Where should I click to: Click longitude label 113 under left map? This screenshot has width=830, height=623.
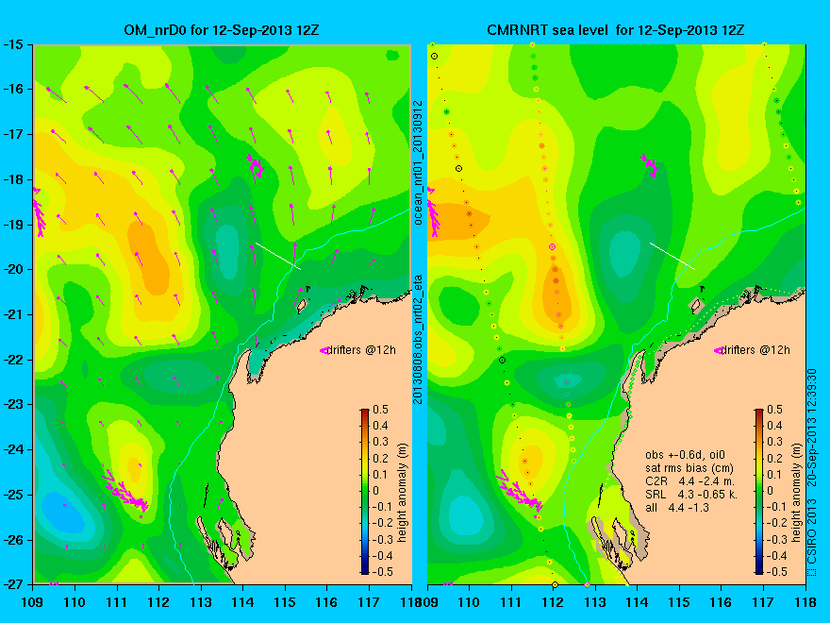pos(201,602)
